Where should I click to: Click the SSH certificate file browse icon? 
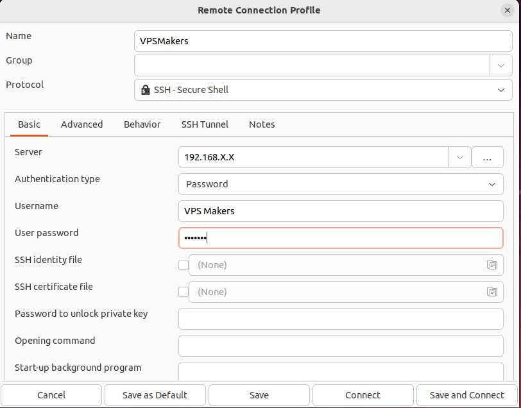pyautogui.click(x=491, y=292)
